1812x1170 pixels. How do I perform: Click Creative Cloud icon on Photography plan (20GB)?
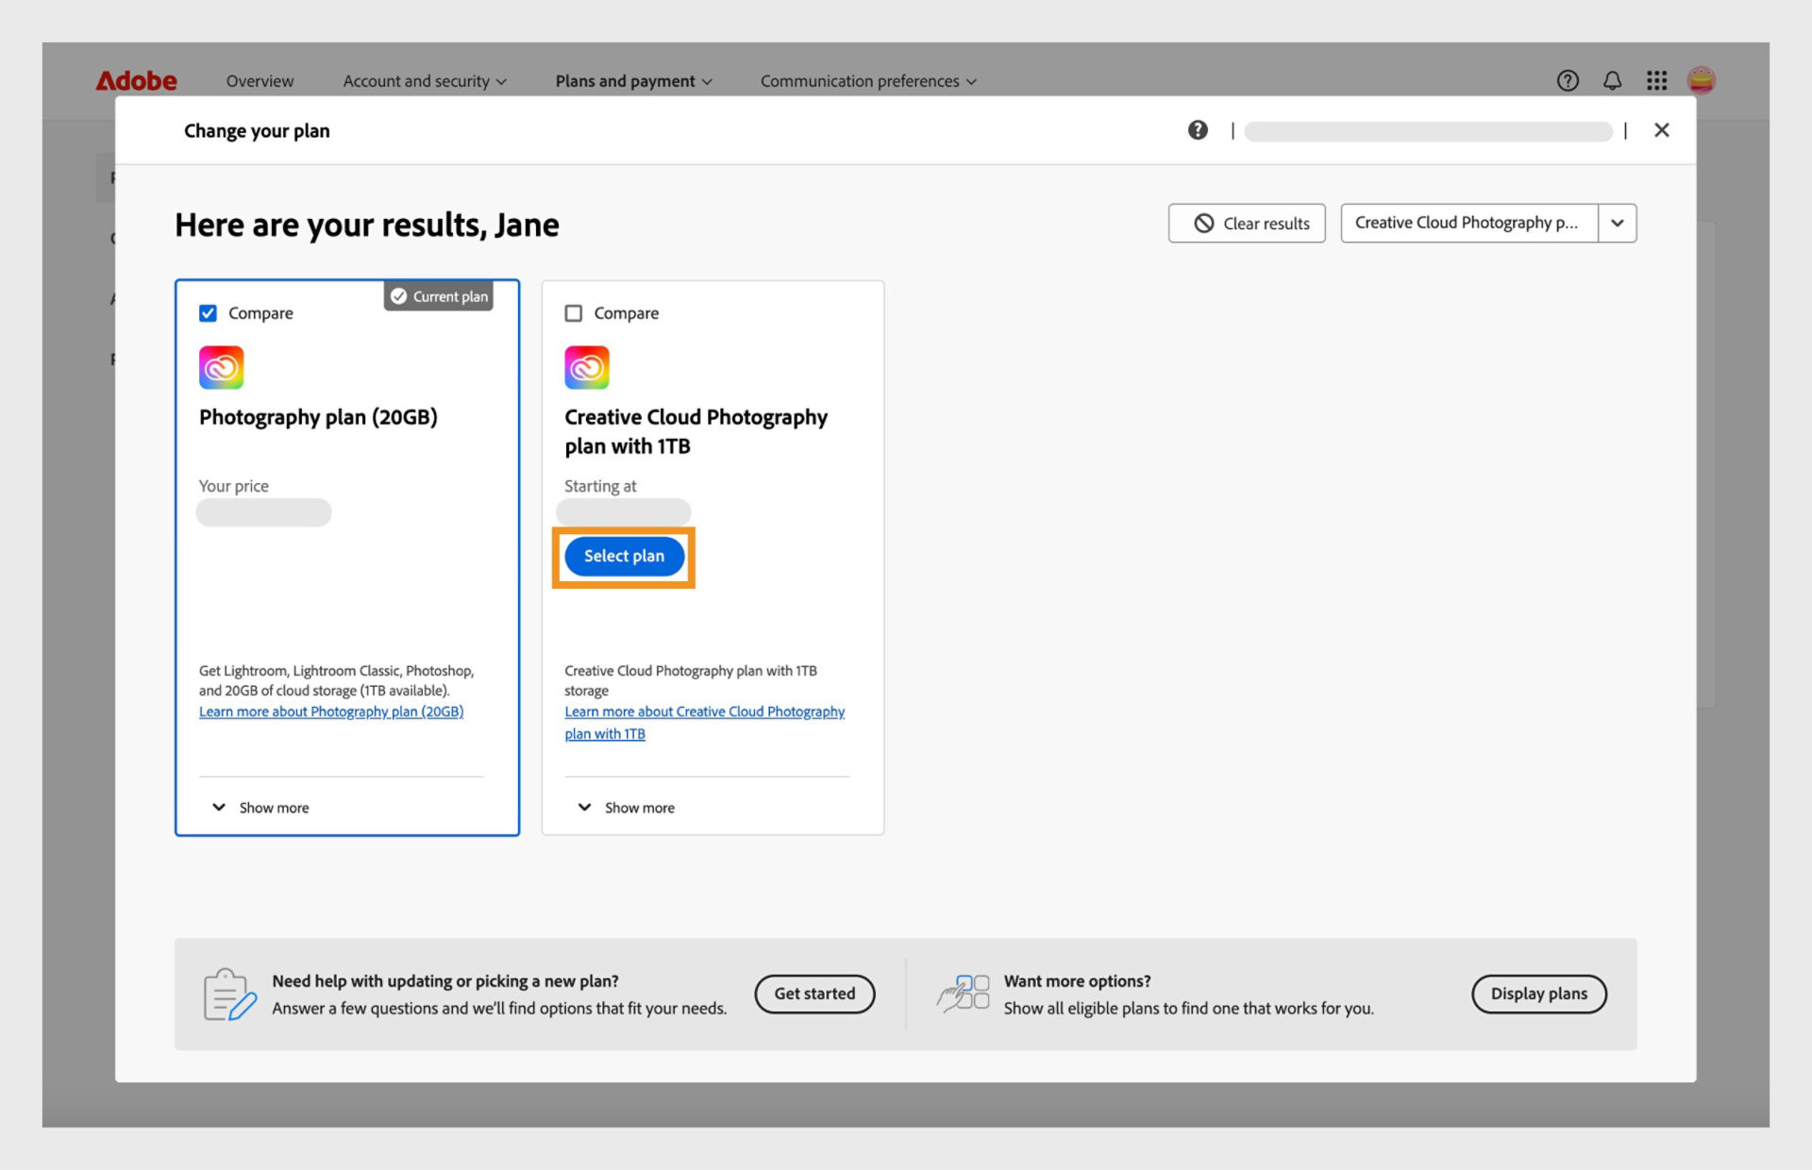[222, 367]
